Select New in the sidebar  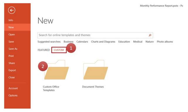pos(17,27)
